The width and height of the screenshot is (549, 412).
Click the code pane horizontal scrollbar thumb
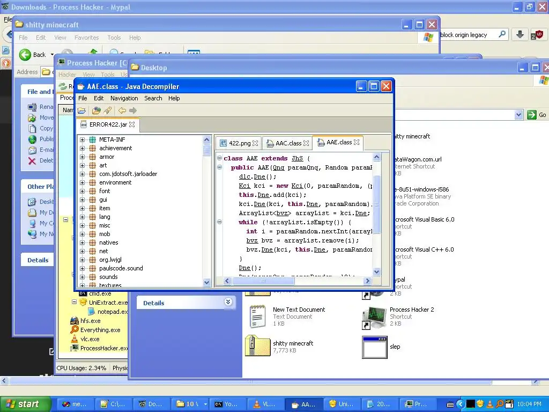[263, 281]
